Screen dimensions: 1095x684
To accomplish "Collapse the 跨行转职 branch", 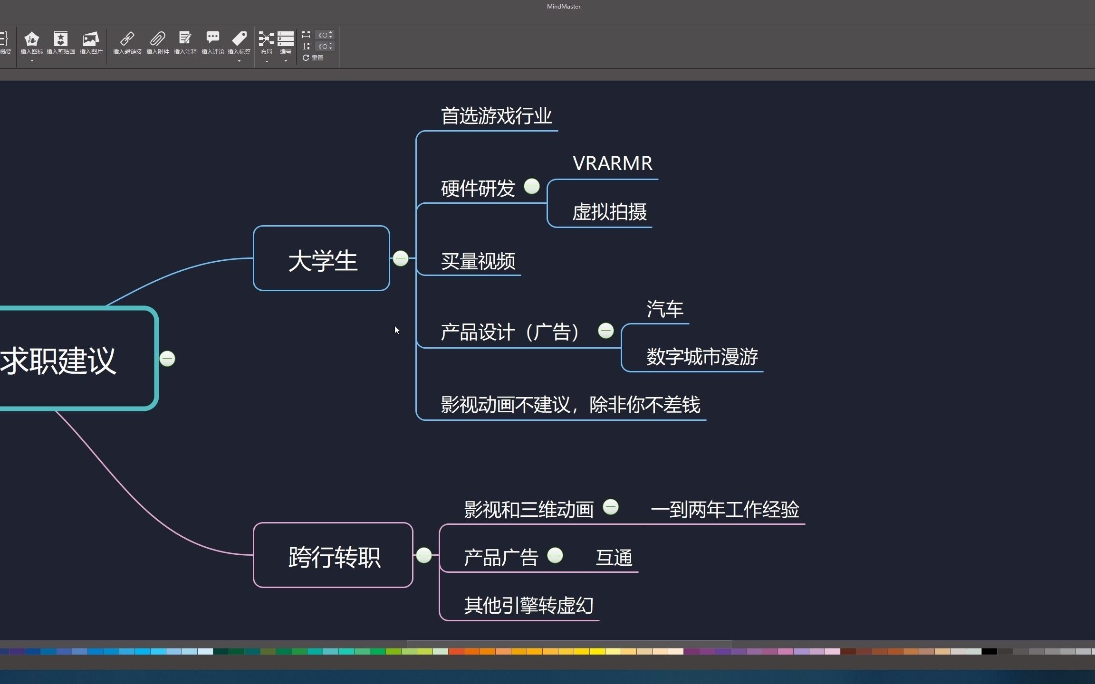I will pos(424,555).
